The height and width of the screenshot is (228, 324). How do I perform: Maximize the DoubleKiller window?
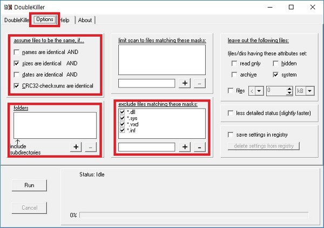[x=291, y=7]
